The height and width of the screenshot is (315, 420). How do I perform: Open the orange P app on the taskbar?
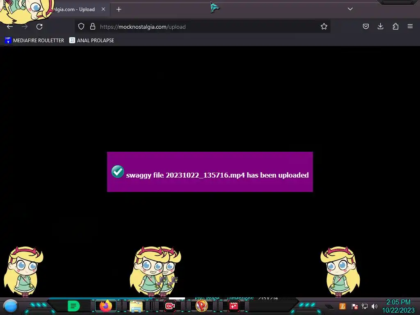click(x=201, y=306)
